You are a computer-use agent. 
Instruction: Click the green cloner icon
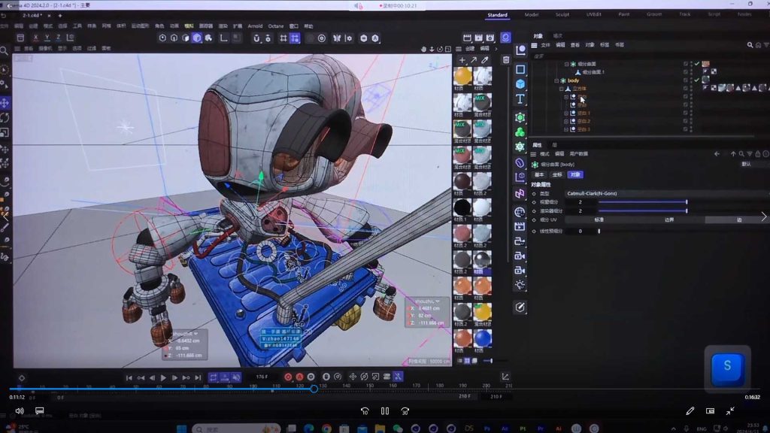click(x=520, y=132)
